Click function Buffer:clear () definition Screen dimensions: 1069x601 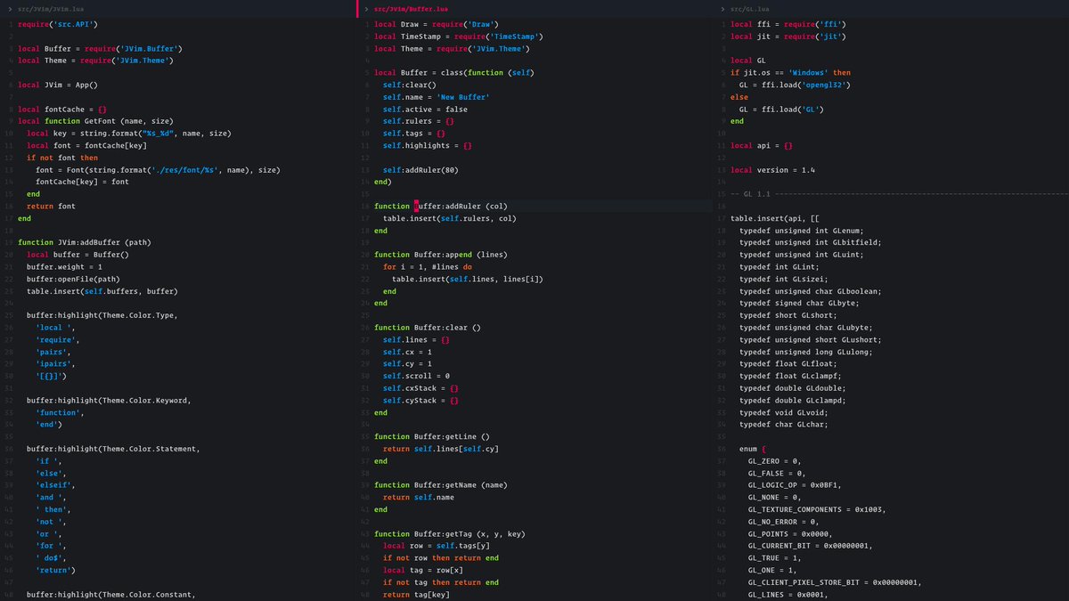(428, 328)
